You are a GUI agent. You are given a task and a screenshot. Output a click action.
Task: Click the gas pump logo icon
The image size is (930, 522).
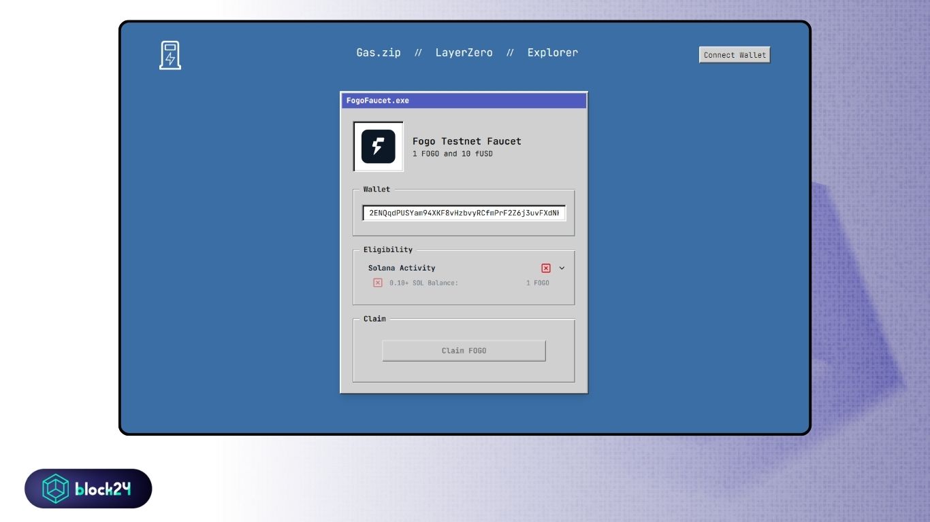(x=170, y=55)
